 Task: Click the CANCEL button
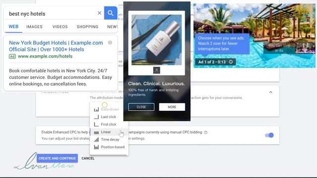88,158
